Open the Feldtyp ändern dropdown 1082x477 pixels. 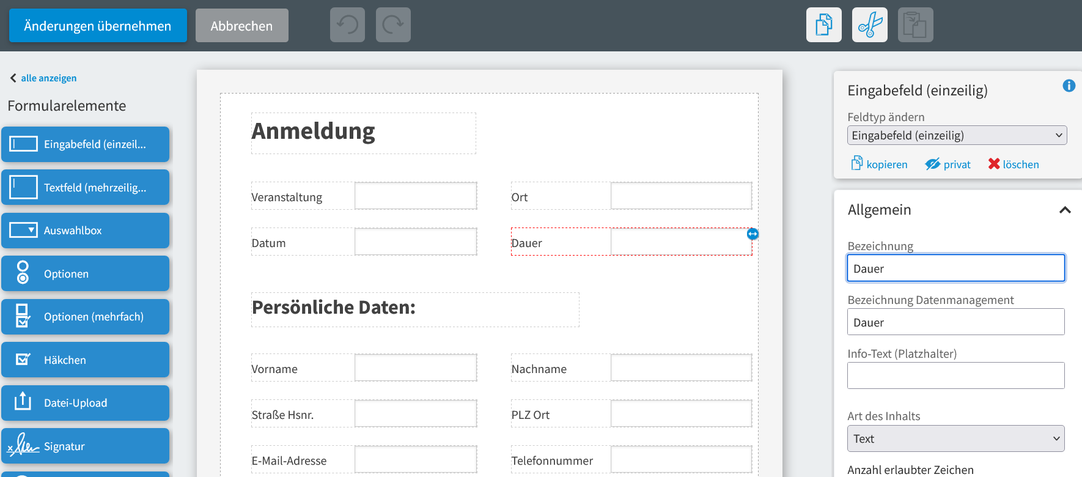pyautogui.click(x=957, y=135)
